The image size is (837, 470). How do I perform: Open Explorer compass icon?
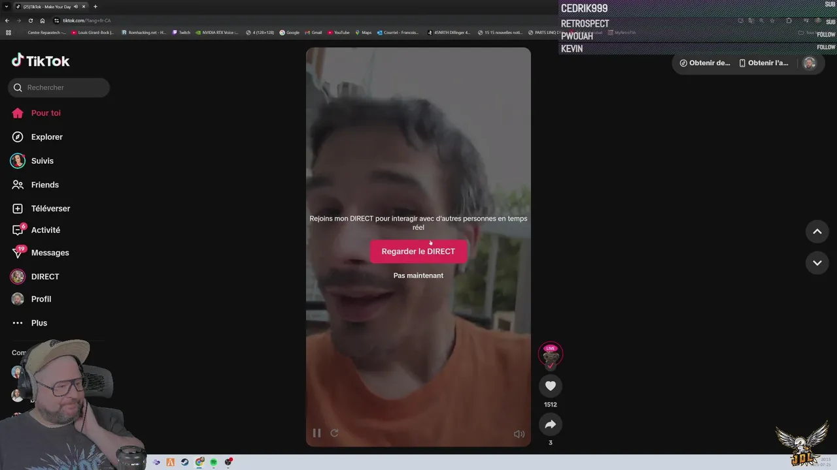click(18, 137)
